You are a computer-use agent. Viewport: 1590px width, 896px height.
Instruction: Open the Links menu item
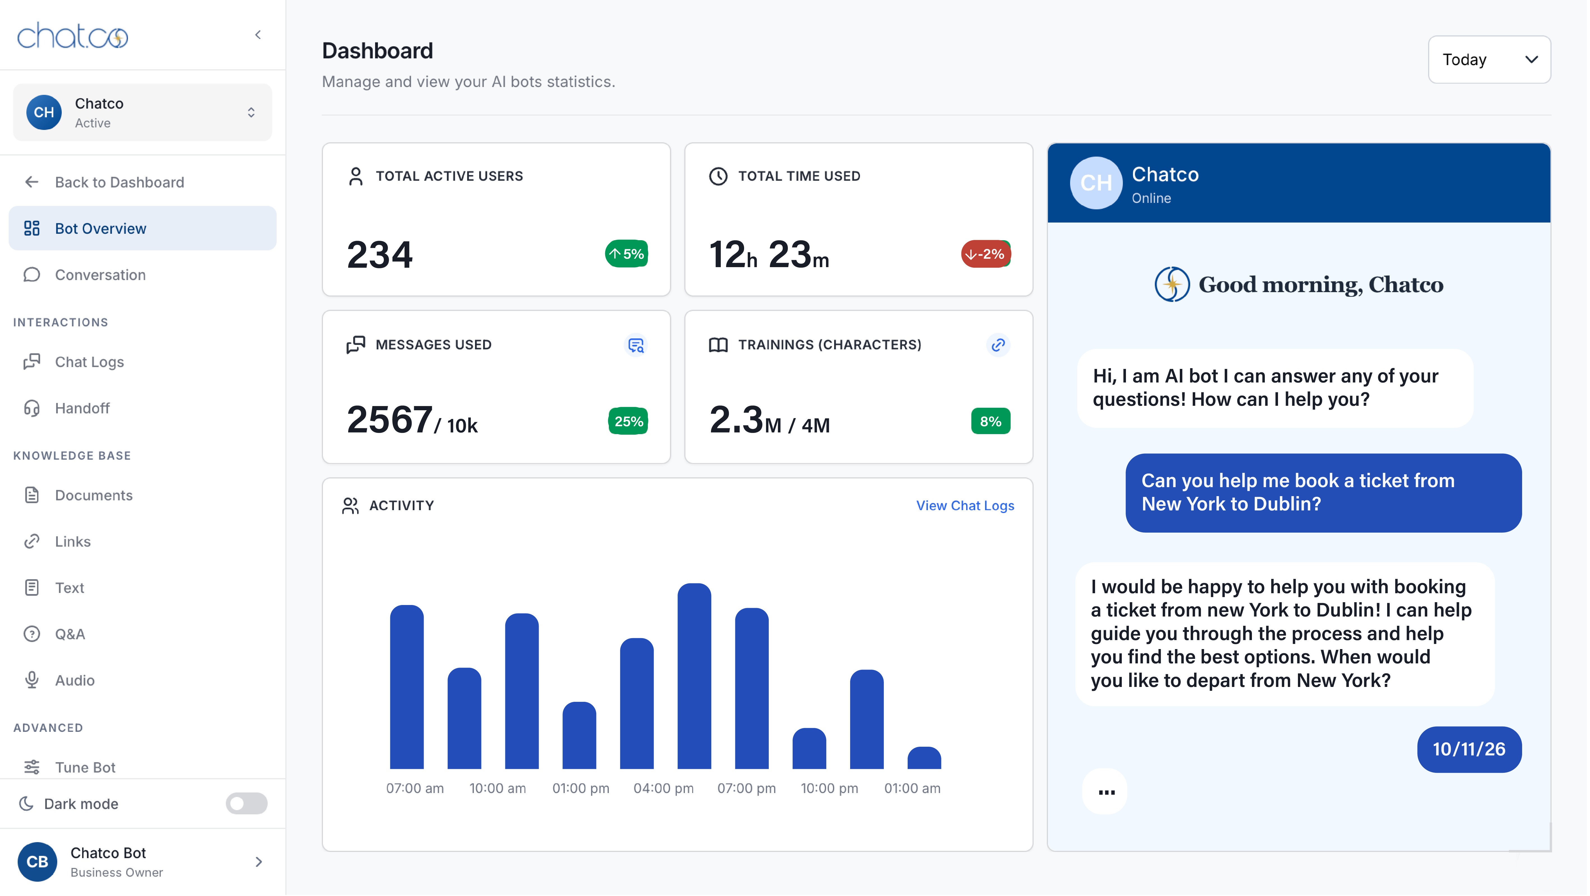73,542
